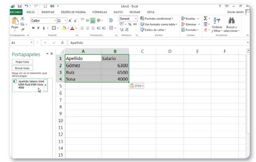Click the insert function fx icon
Viewport: 256px width, 162px height.
(62, 43)
